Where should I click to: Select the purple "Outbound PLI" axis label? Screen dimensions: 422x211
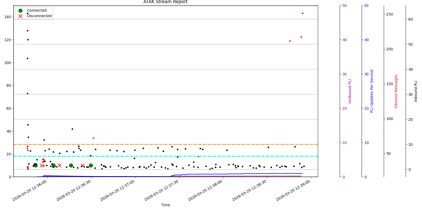point(350,91)
